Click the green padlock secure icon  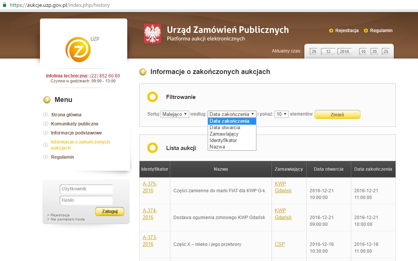coord(4,5)
